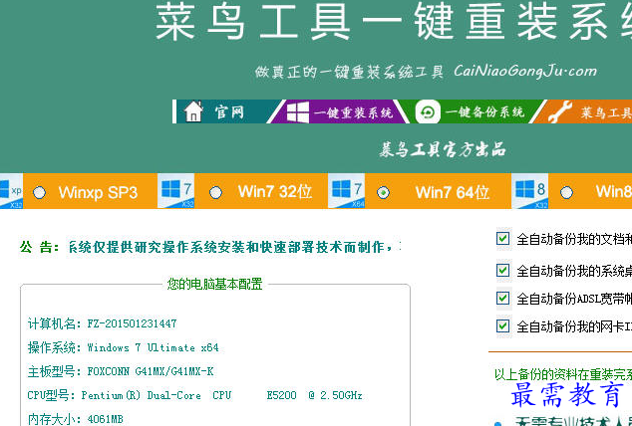The image size is (632, 426).
Task: Click the Winxp SP3 label text
Action: (x=98, y=193)
